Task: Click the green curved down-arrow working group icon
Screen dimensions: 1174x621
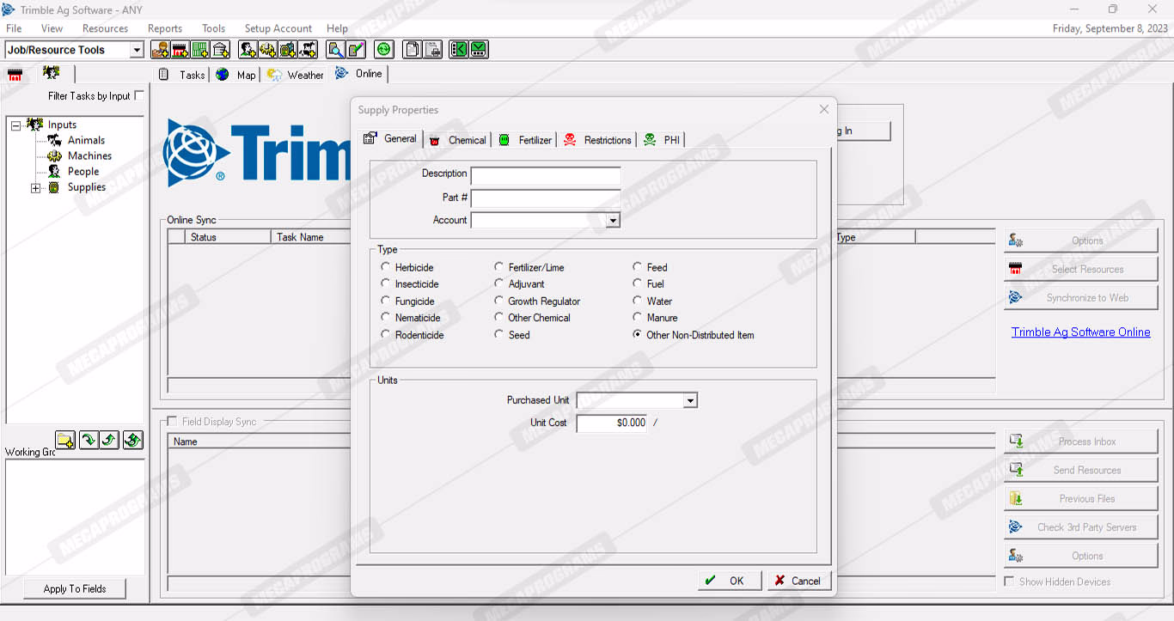Action: tap(89, 441)
